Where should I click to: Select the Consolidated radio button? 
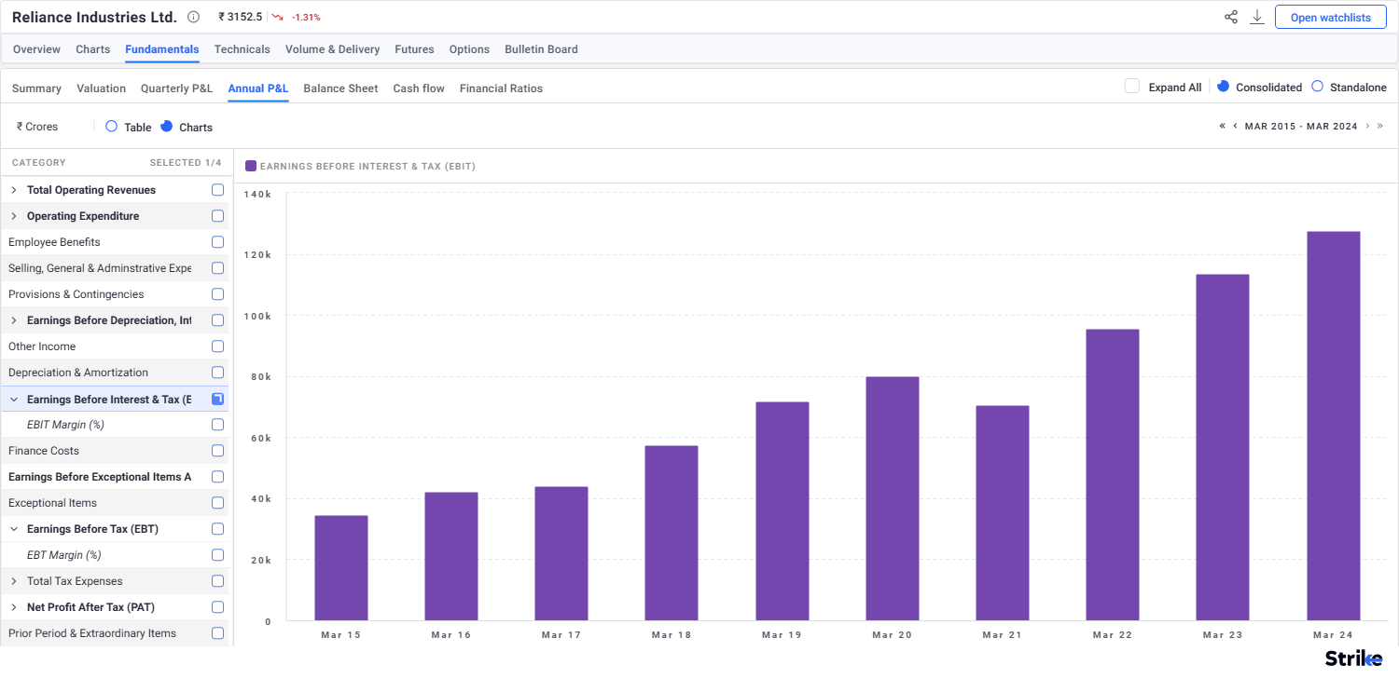(x=1224, y=86)
